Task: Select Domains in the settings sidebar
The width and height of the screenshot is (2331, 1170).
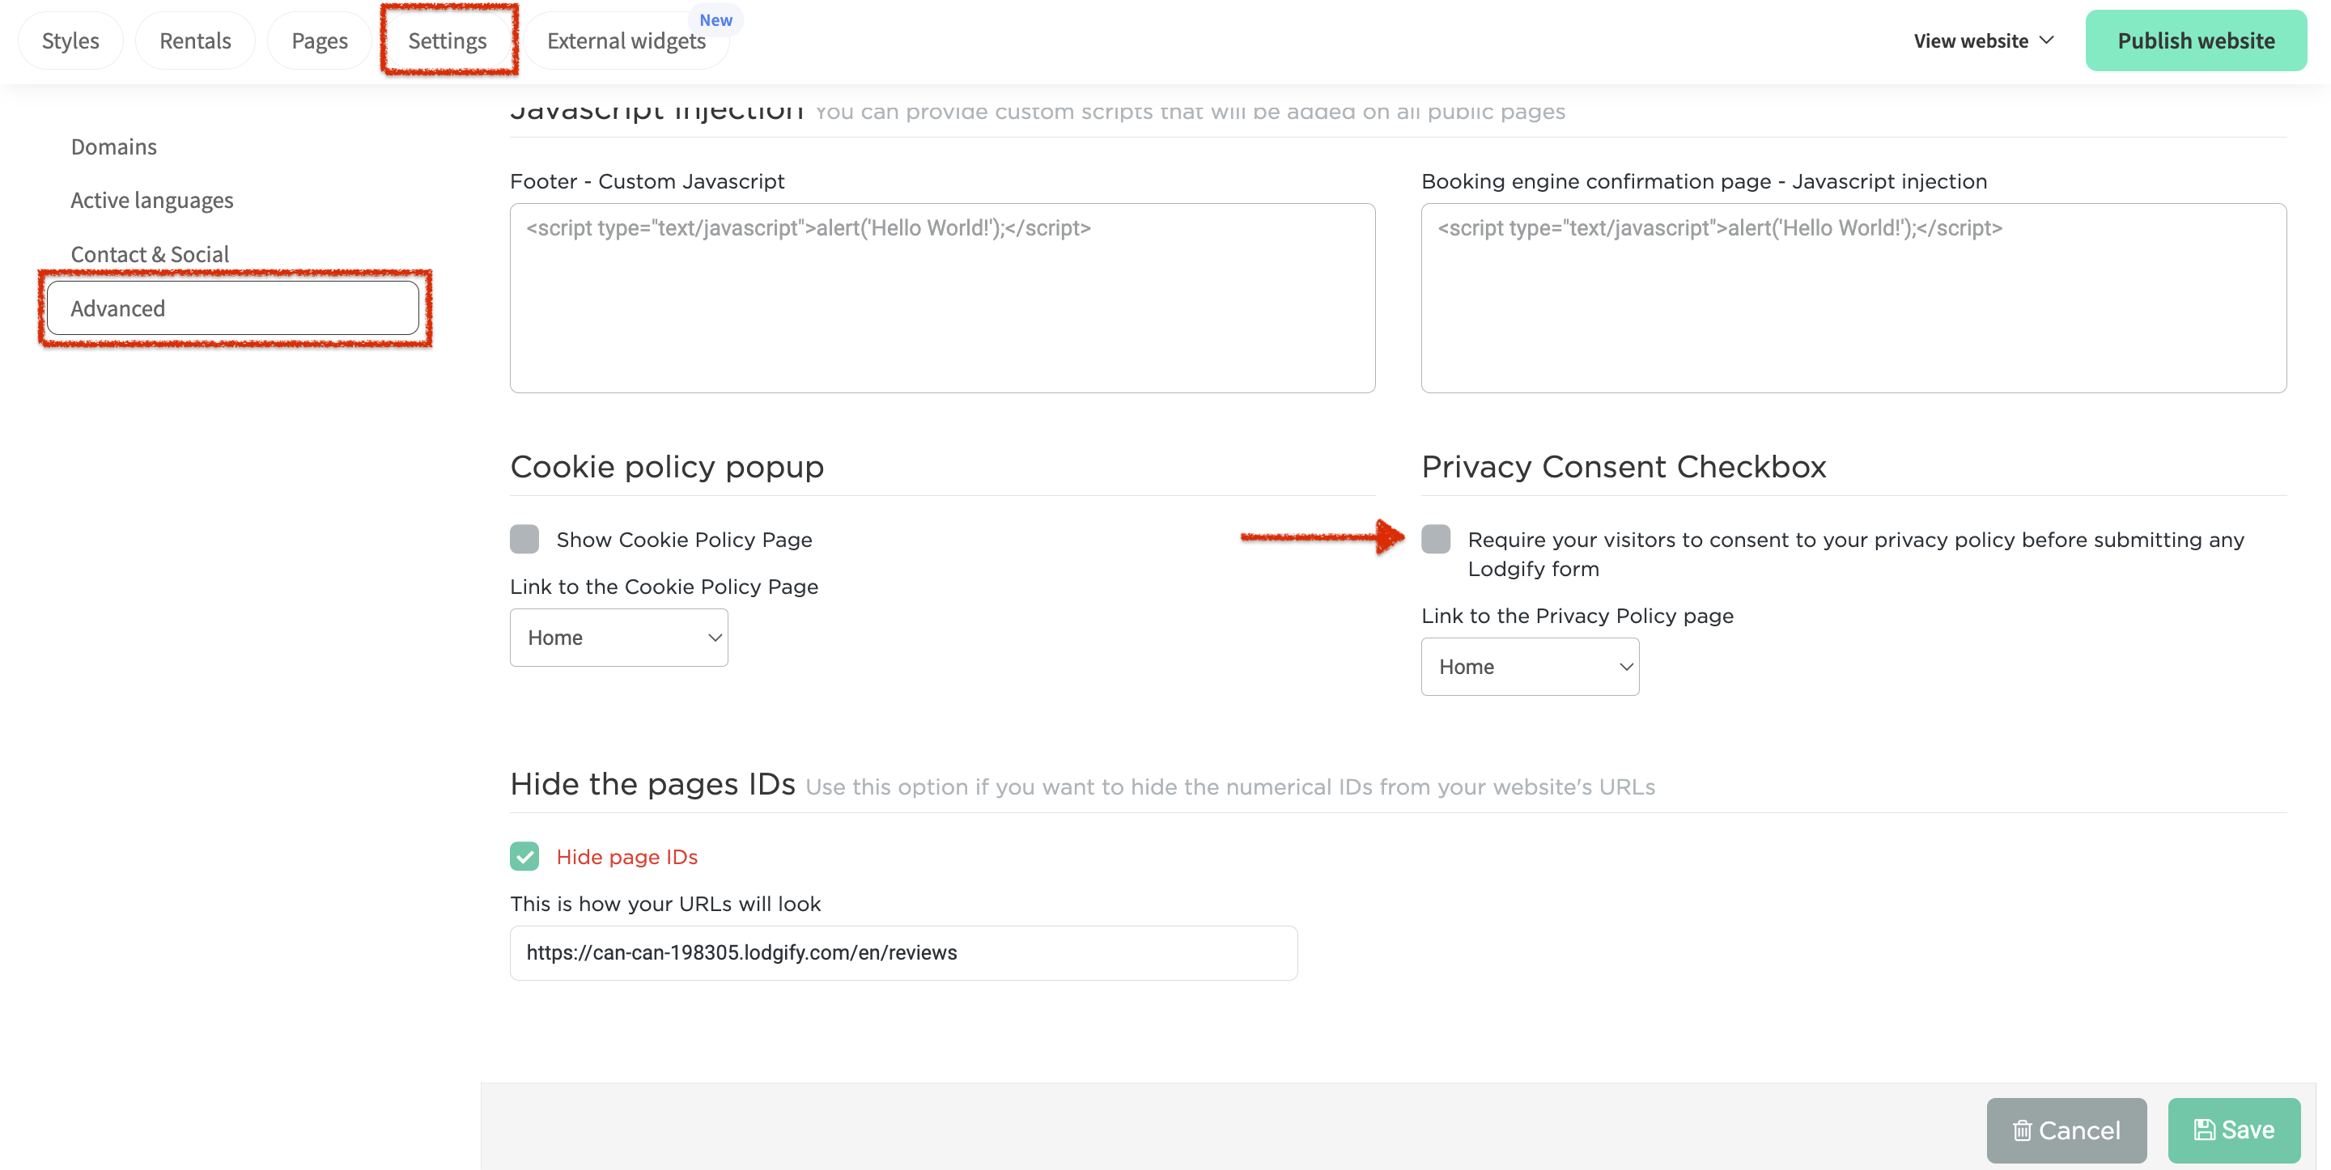Action: tap(114, 146)
